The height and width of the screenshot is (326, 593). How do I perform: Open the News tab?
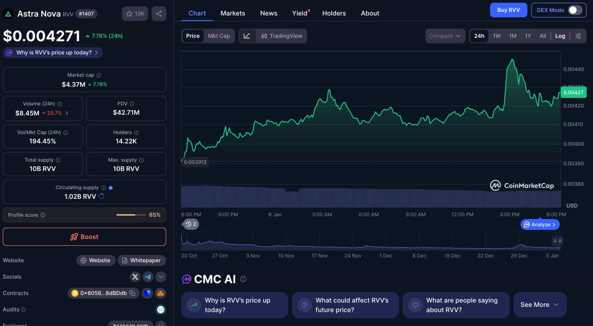(268, 13)
